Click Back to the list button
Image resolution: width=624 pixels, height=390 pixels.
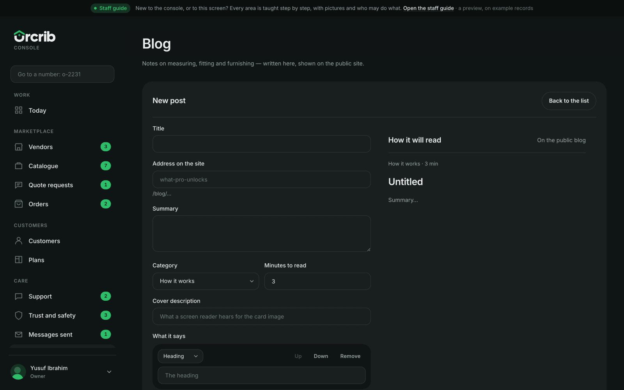pyautogui.click(x=569, y=101)
